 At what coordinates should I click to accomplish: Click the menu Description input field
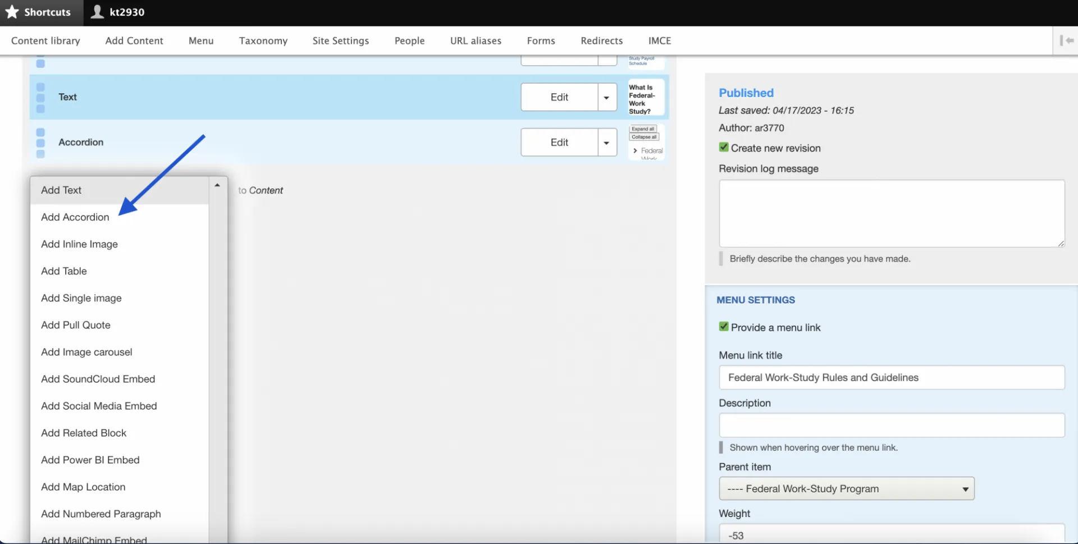click(x=892, y=425)
